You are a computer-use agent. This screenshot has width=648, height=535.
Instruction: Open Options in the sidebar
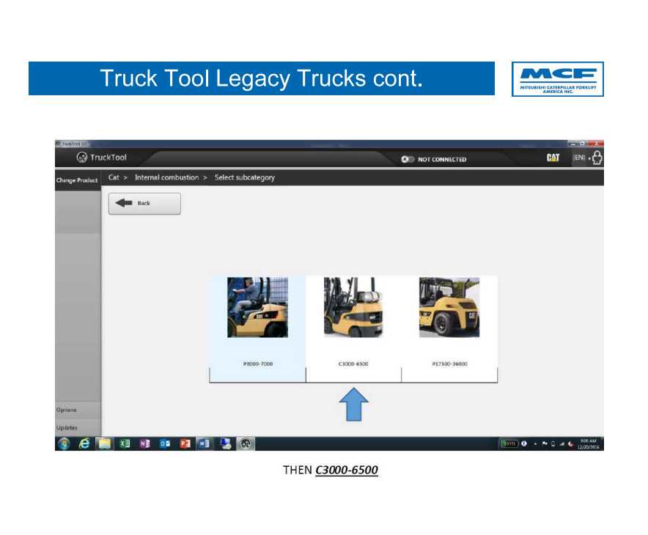click(78, 410)
